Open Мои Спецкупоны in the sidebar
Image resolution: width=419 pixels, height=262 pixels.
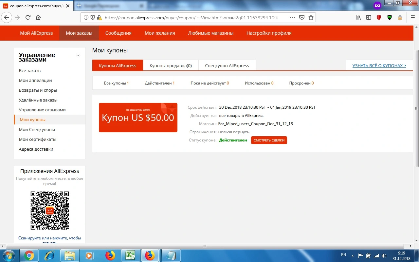pyautogui.click(x=37, y=130)
